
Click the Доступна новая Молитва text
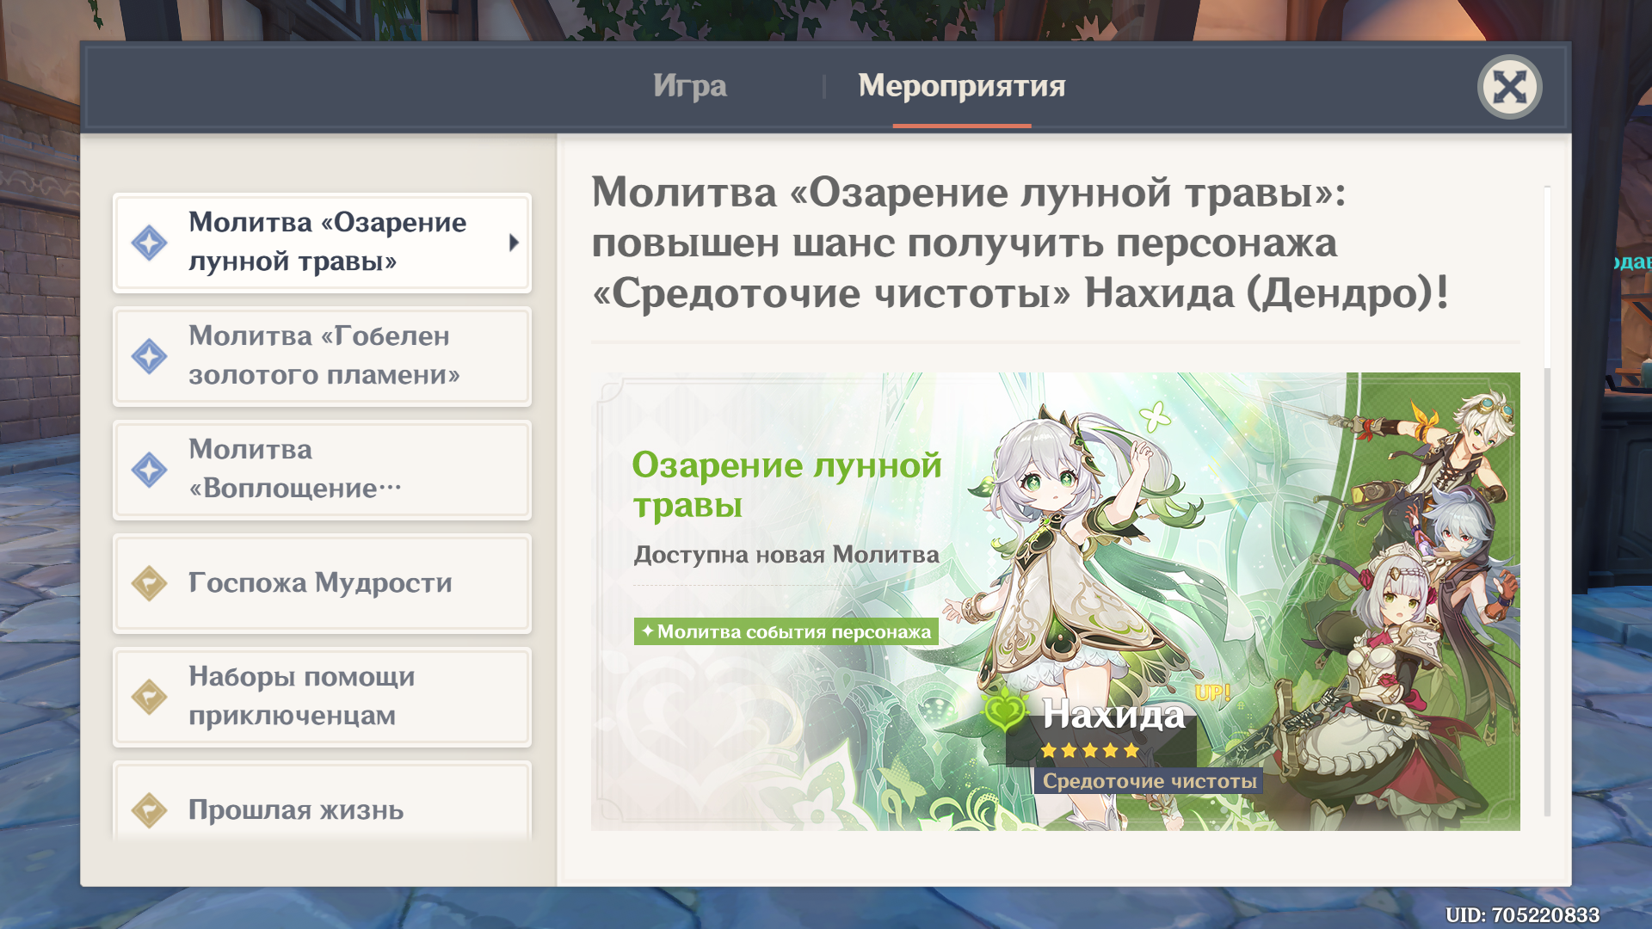786,555
